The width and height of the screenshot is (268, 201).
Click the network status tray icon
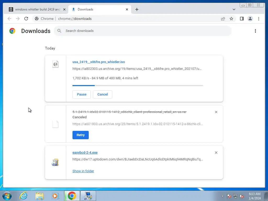235,196
